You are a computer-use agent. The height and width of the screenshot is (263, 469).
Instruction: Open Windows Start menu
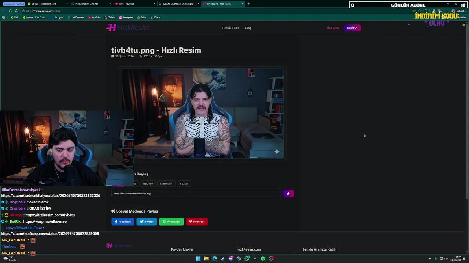(198, 259)
